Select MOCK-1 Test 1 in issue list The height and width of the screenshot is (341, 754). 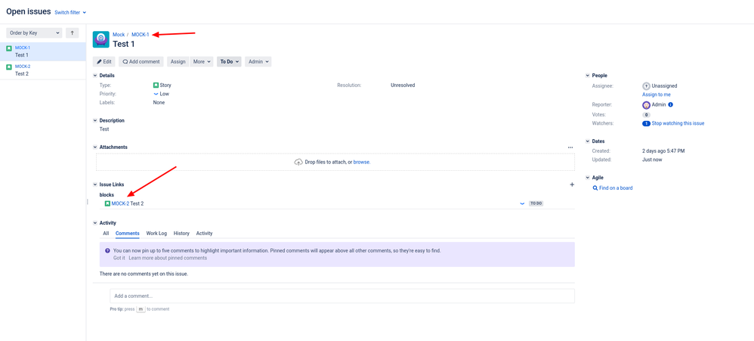[43, 51]
